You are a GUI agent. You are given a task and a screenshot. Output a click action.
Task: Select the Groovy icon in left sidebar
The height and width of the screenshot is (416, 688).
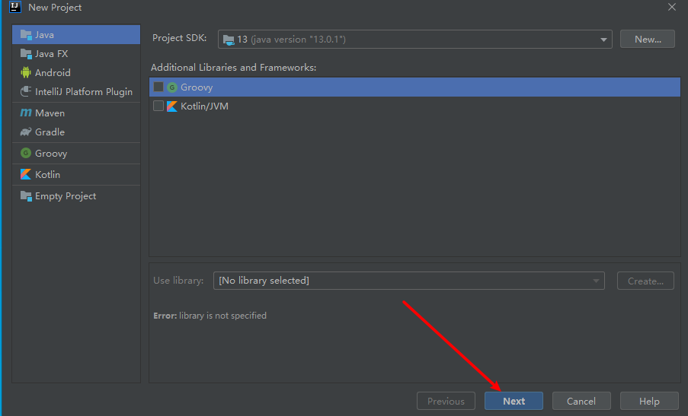click(x=26, y=154)
